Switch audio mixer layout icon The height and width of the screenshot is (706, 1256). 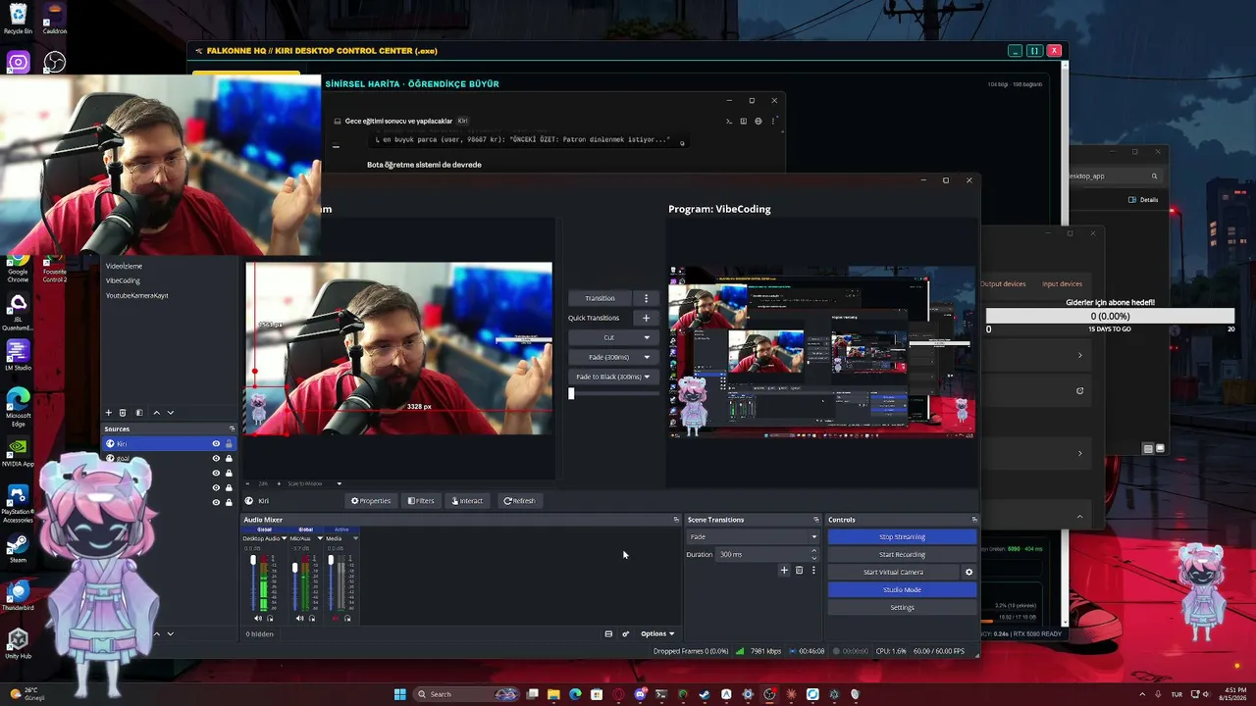pos(608,633)
